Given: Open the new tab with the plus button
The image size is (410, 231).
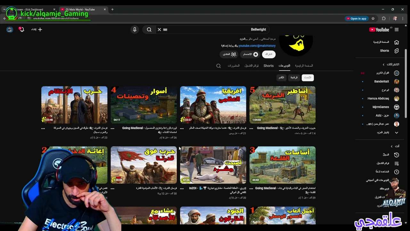Looking at the screenshot, I should pyautogui.click(x=112, y=9).
